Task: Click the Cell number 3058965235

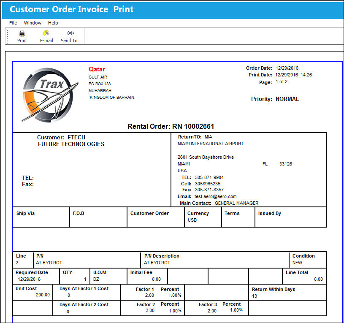Action: [208, 184]
